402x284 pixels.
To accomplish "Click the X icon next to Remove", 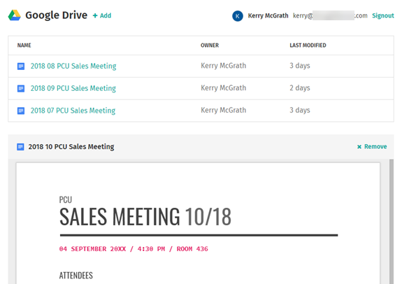I will click(x=359, y=147).
